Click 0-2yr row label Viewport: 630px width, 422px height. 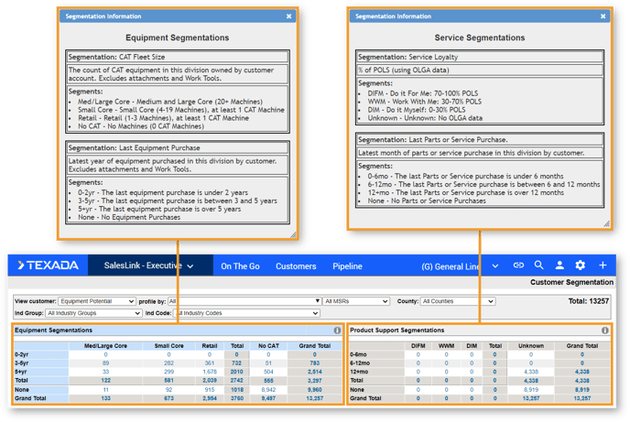click(22, 354)
